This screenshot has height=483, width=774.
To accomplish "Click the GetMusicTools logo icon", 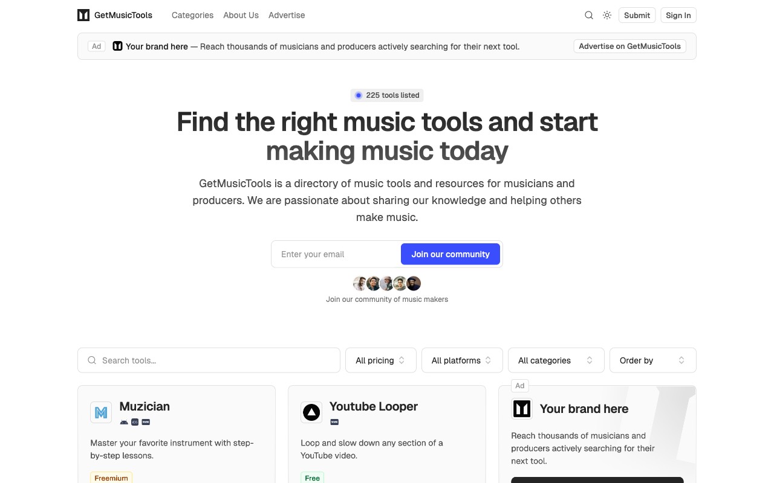I will tap(83, 15).
